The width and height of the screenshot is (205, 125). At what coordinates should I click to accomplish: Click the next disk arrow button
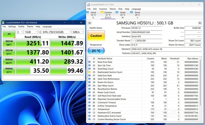pos(200,23)
